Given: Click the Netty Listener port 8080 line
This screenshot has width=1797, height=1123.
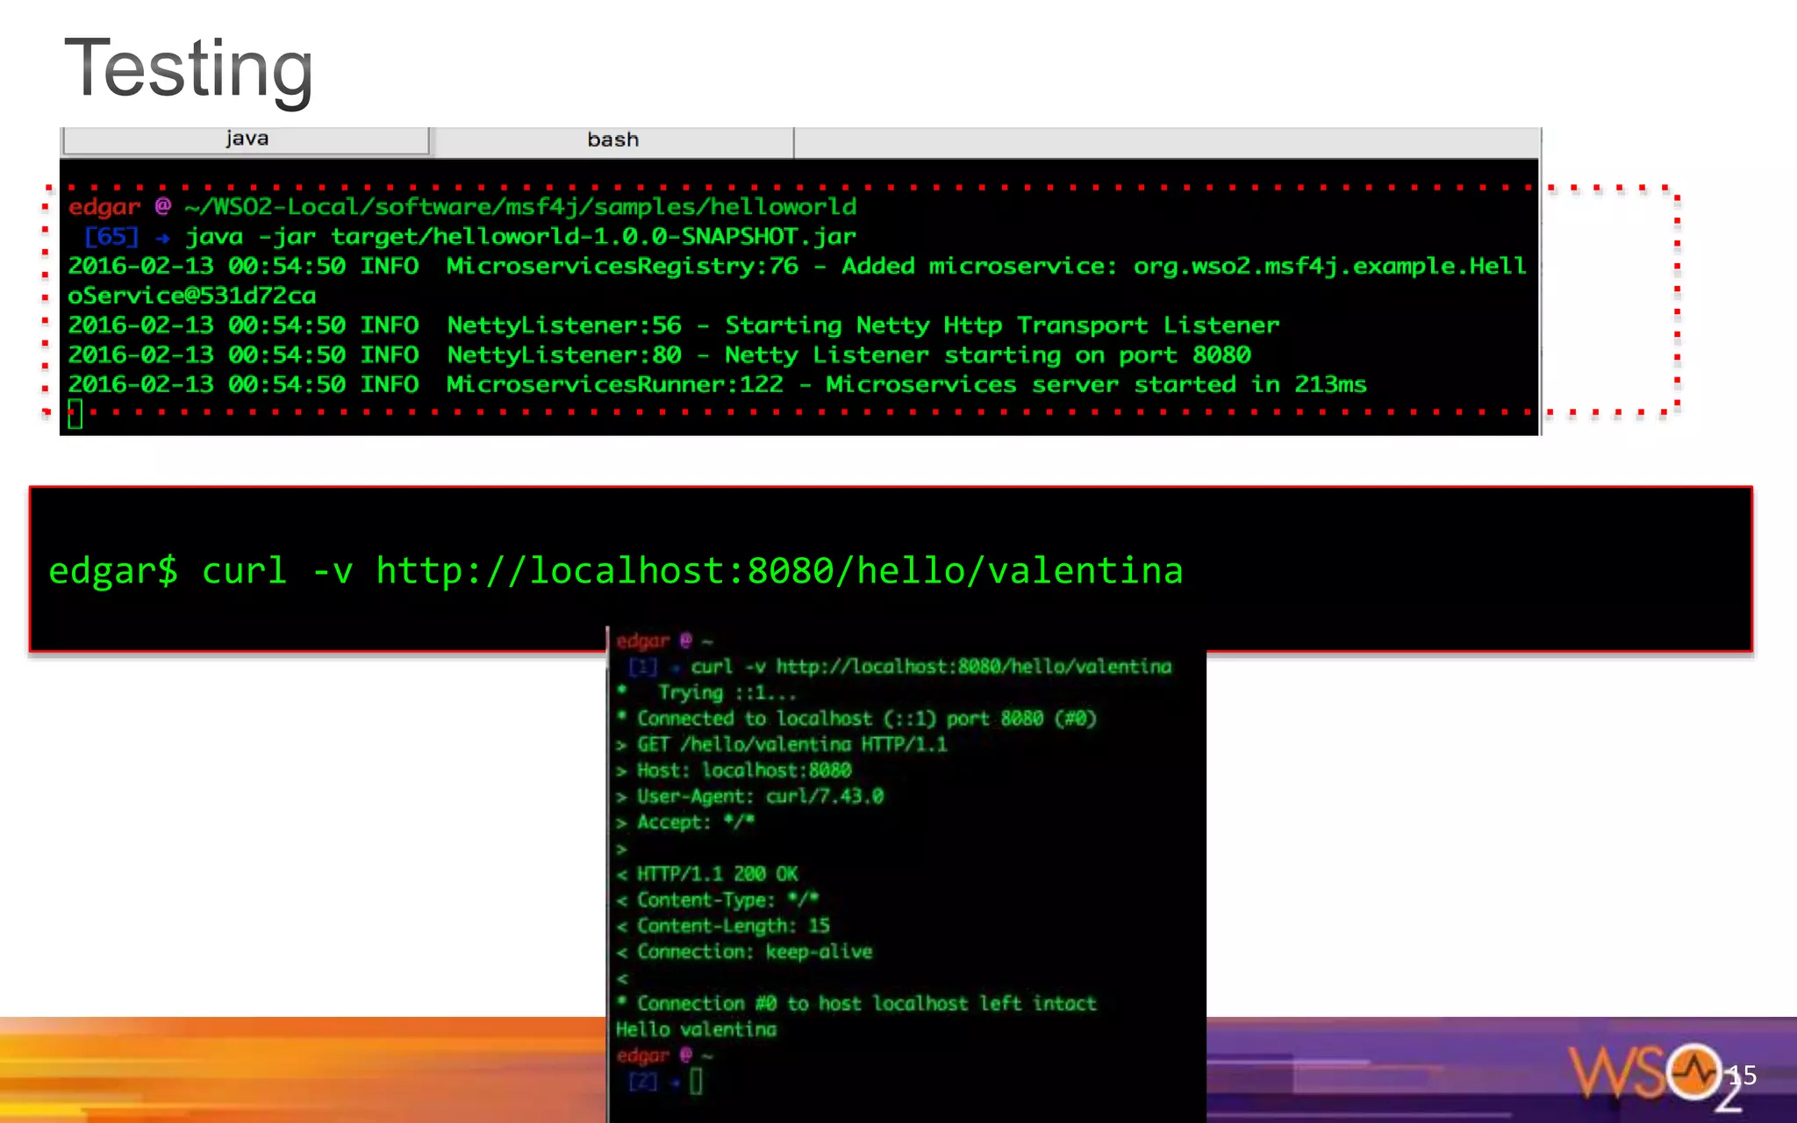Looking at the screenshot, I should pos(660,355).
